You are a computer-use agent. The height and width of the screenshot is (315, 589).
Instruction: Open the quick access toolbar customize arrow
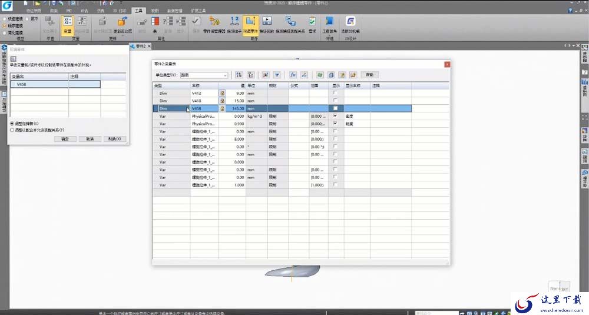coord(121,3)
